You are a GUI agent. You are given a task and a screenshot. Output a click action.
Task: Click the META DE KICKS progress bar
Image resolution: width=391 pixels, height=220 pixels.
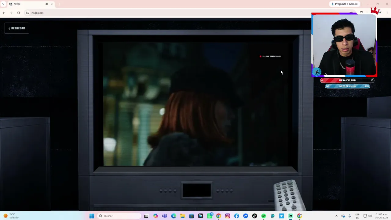coord(347,86)
